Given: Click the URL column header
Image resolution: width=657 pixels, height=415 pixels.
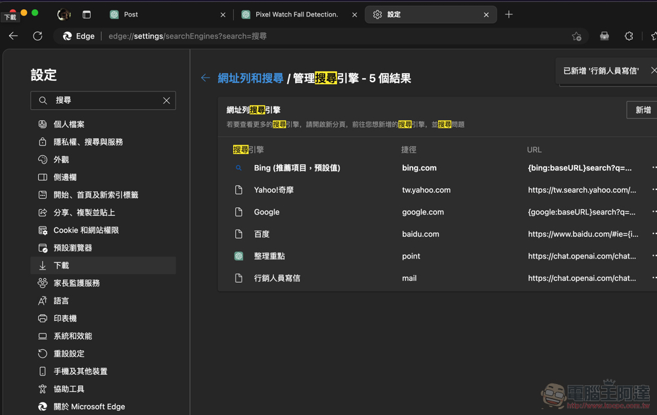Looking at the screenshot, I should point(534,149).
